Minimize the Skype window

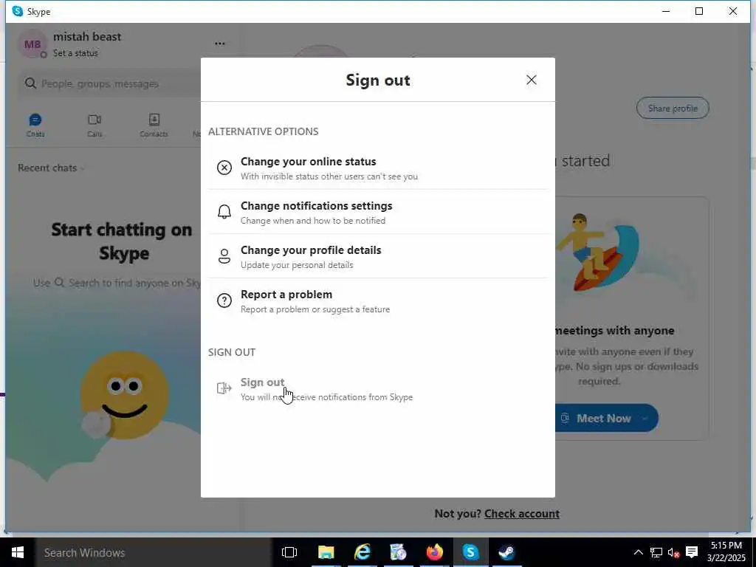pos(667,11)
